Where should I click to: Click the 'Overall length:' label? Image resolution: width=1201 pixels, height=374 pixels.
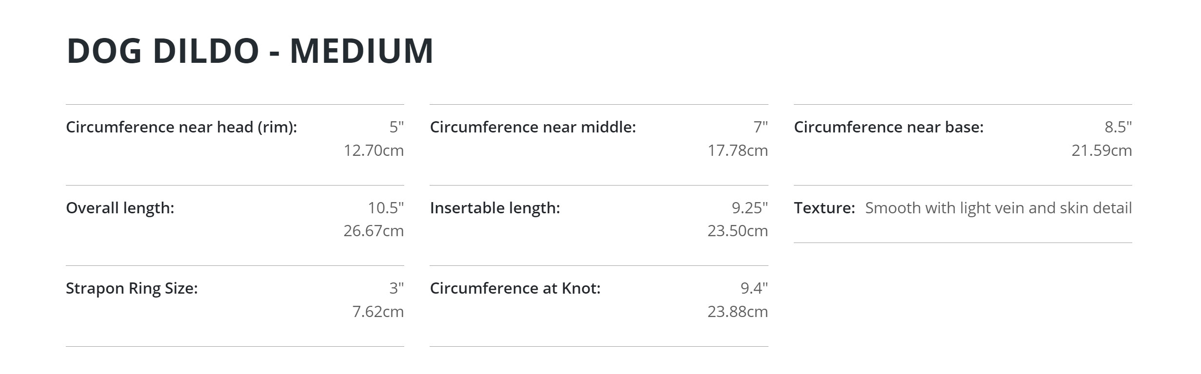[120, 208]
